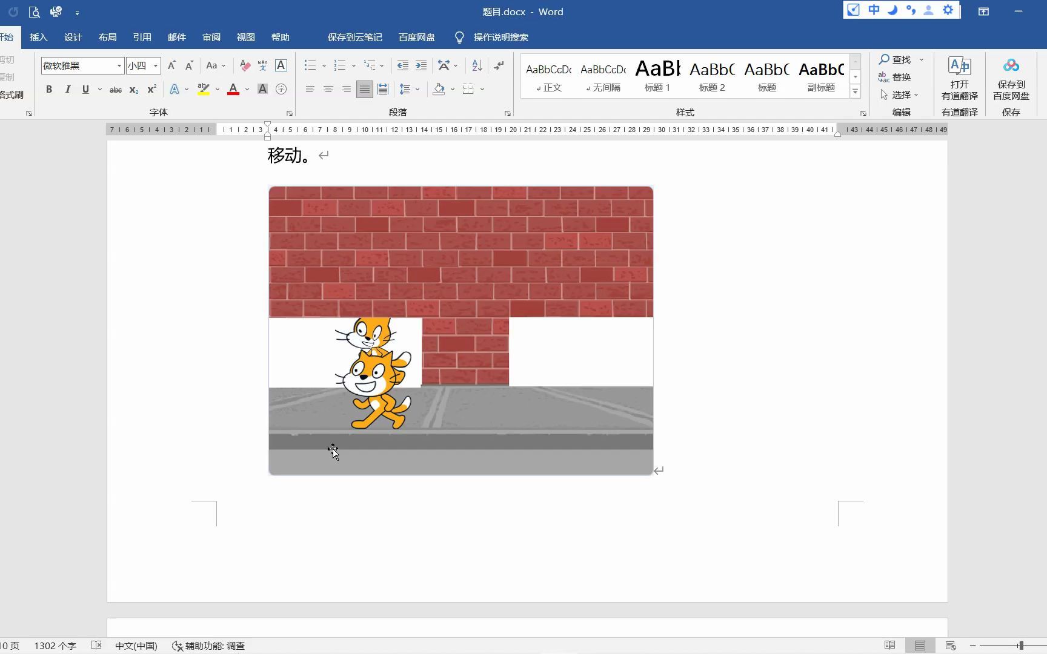Select the Scratch cat picture

coord(460,331)
